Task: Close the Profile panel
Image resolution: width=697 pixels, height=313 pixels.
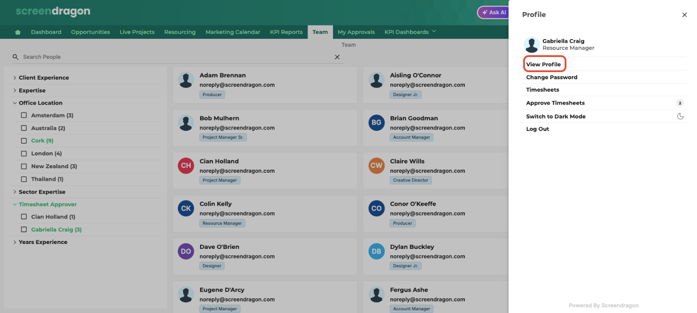Action: (685, 15)
